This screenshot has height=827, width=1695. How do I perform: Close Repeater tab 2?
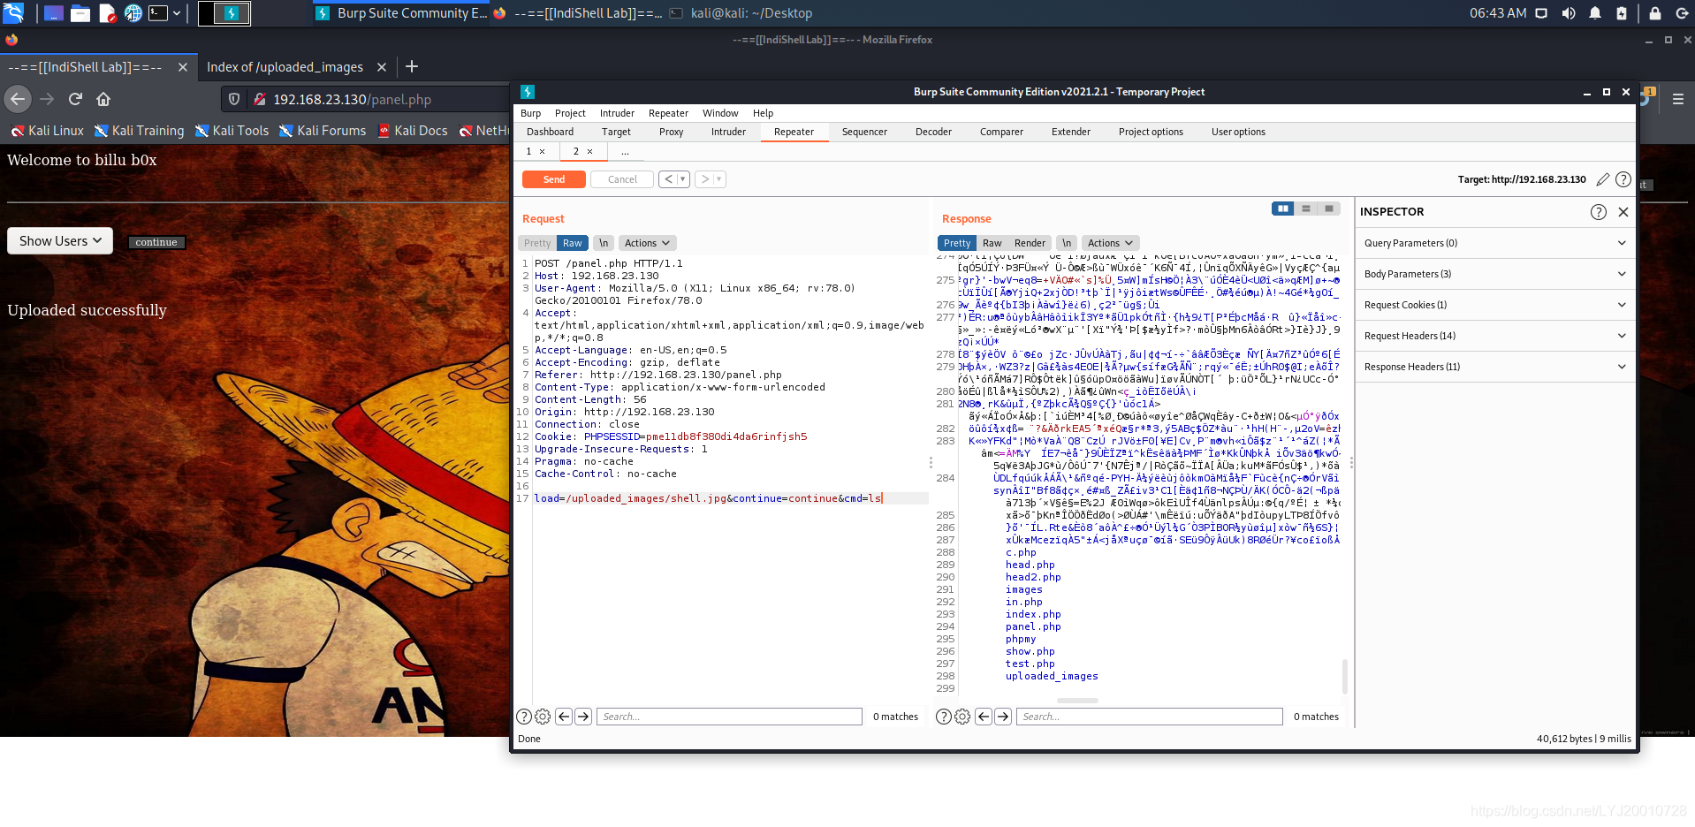[x=590, y=151]
